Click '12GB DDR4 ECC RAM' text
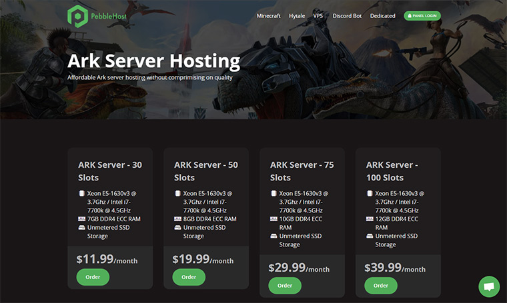Image resolution: width=507 pixels, height=303 pixels. [397, 223]
